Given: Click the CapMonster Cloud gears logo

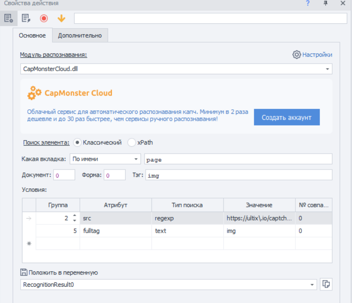Looking at the screenshot, I should [x=34, y=93].
